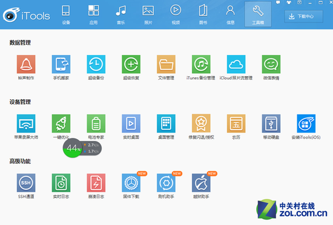Open the 下载中心 download center
The height and width of the screenshot is (225, 333).
(x=304, y=16)
